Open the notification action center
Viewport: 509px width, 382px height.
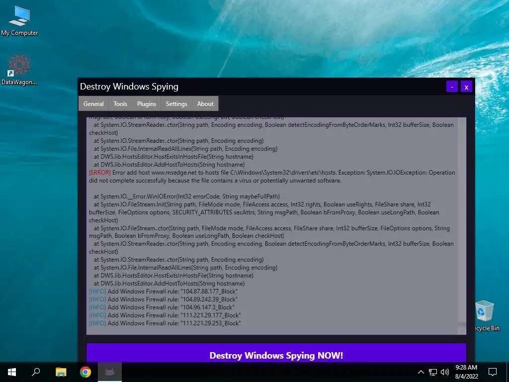(x=493, y=372)
